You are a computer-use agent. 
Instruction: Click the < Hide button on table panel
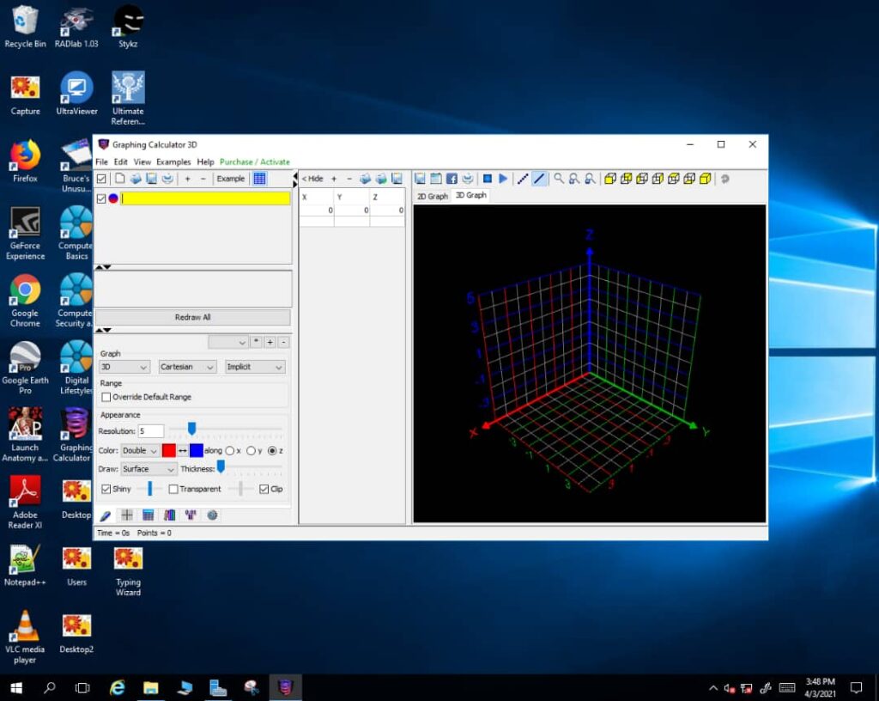312,179
